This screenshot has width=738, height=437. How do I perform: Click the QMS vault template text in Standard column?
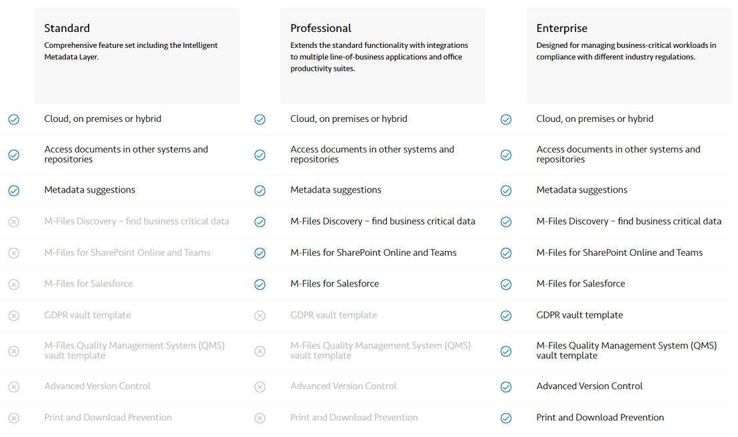tap(135, 350)
